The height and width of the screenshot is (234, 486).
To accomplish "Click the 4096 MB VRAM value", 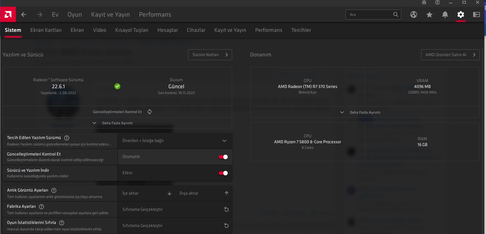I will coord(422,87).
